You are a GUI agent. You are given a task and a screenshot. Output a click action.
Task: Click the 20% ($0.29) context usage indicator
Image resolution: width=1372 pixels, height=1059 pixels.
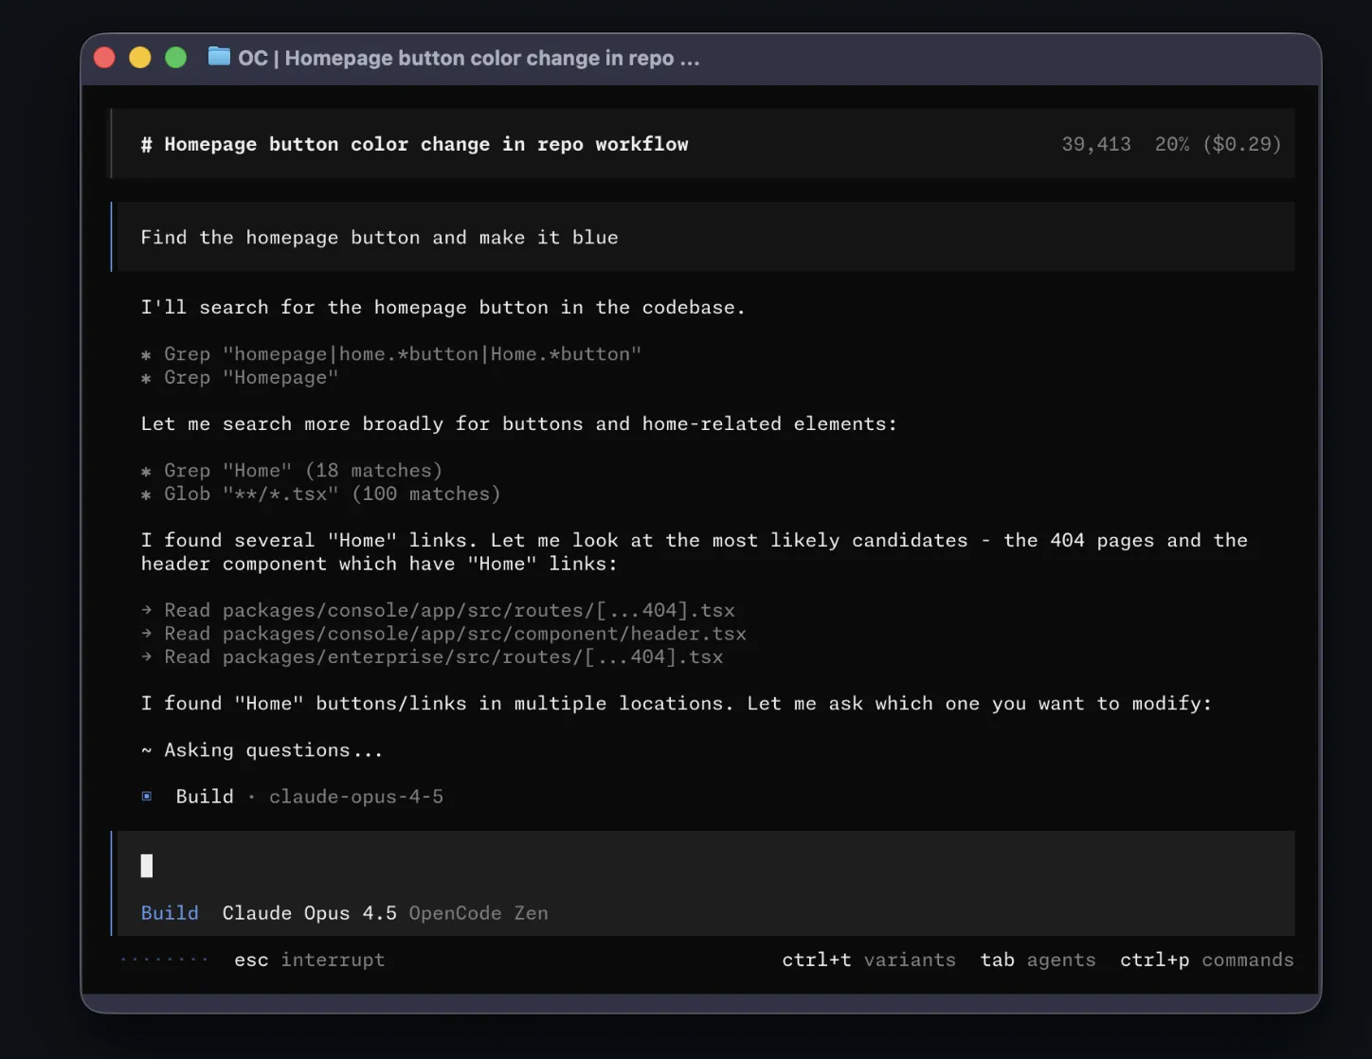click(1217, 143)
